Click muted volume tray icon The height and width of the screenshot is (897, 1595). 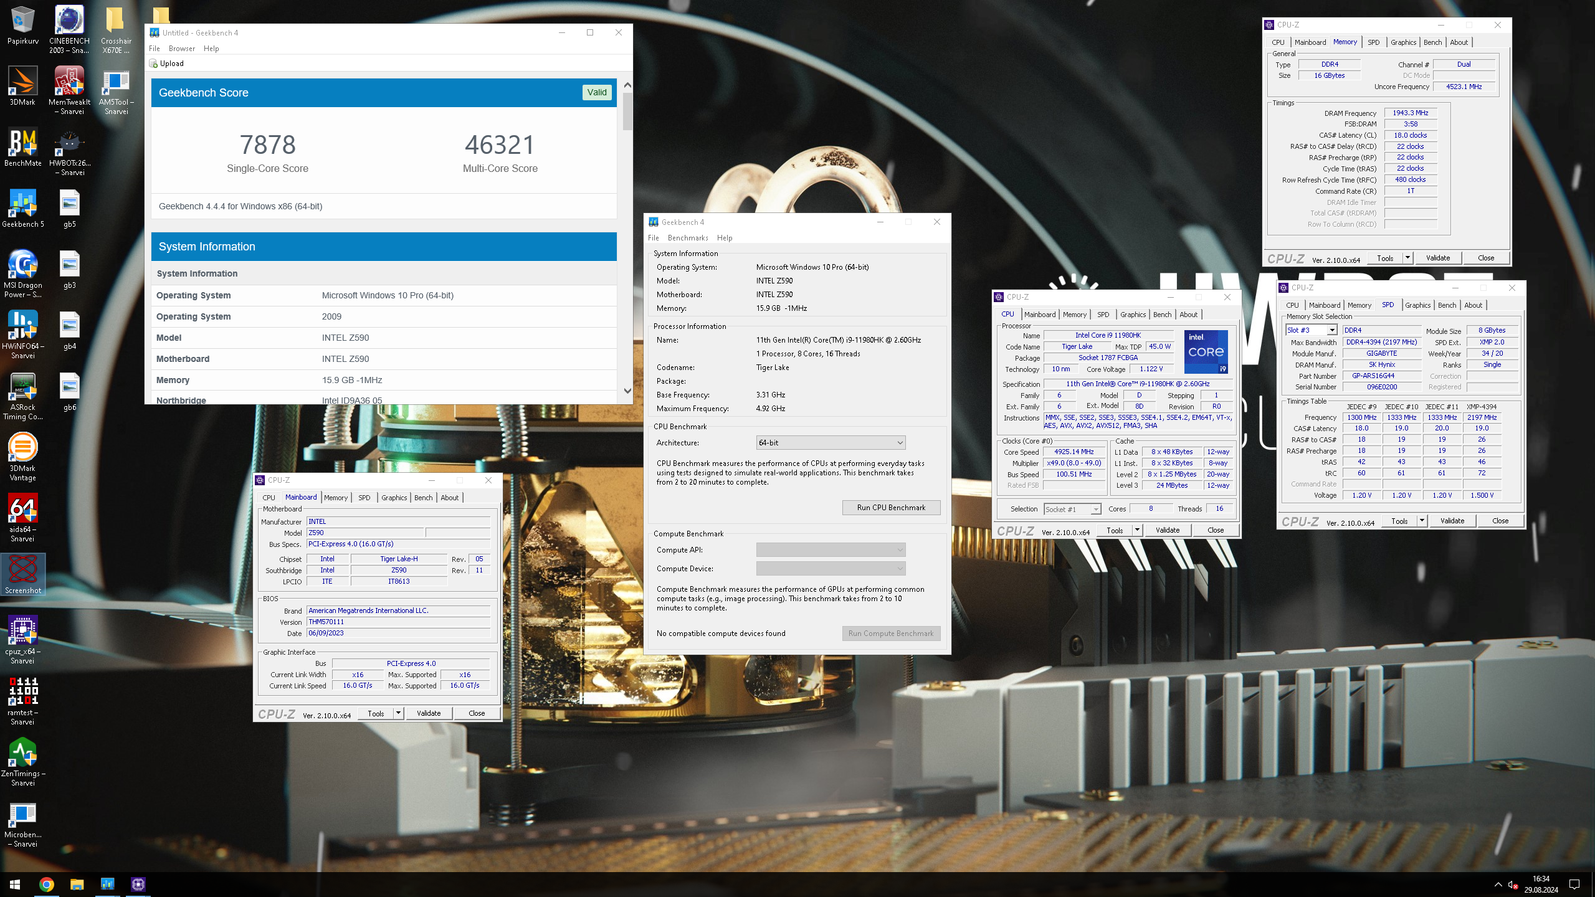coord(1512,884)
